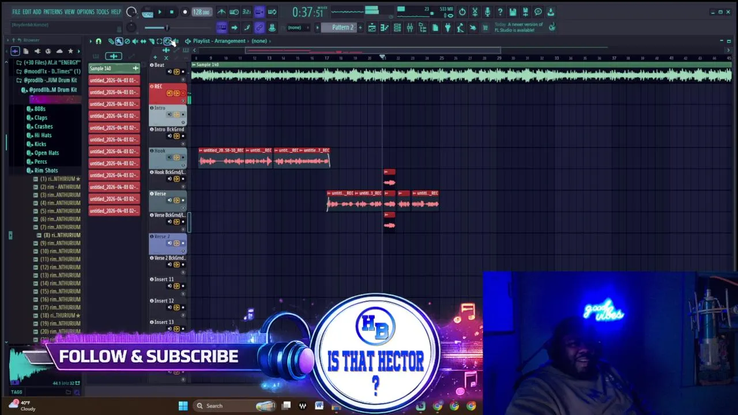Viewport: 738px width, 415px height.
Task: Start playback with the play button
Action: [x=160, y=12]
